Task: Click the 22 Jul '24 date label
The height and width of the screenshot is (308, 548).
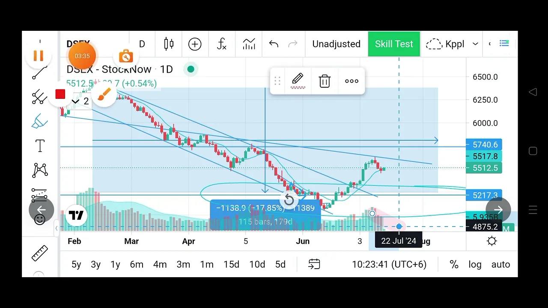Action: click(399, 241)
